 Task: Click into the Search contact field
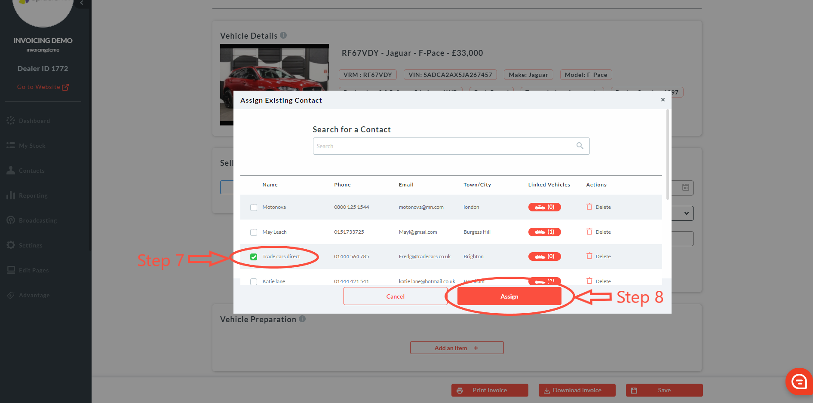coord(443,146)
